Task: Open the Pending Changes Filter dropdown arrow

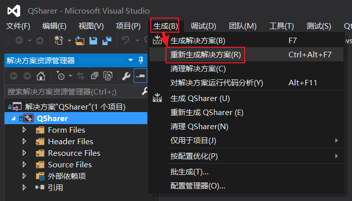Action: click(x=71, y=76)
